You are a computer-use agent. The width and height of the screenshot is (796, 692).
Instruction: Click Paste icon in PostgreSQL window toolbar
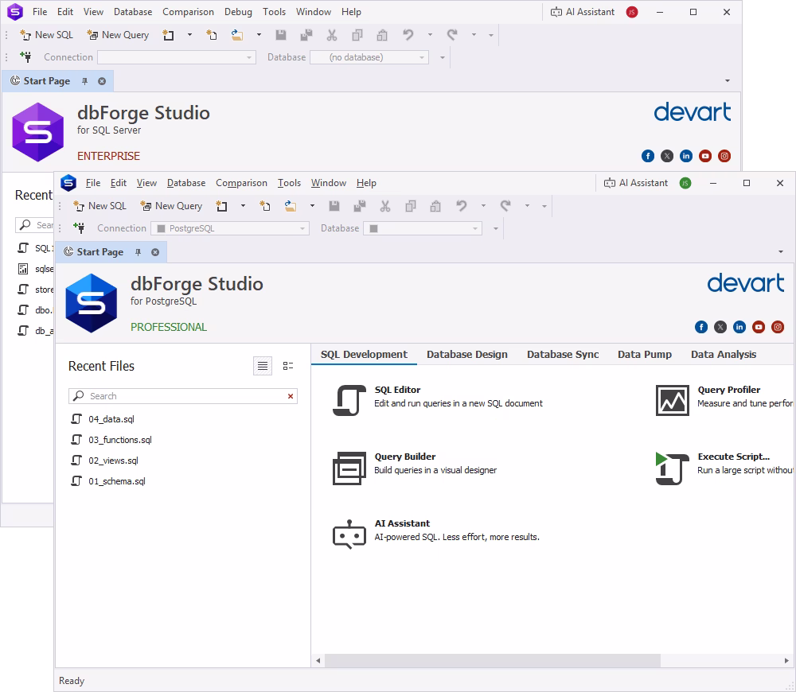pos(435,206)
